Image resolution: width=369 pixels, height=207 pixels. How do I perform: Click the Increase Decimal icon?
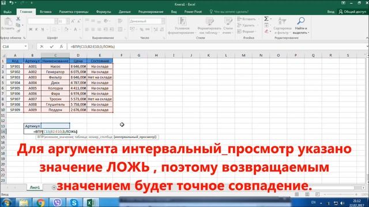click(156, 29)
